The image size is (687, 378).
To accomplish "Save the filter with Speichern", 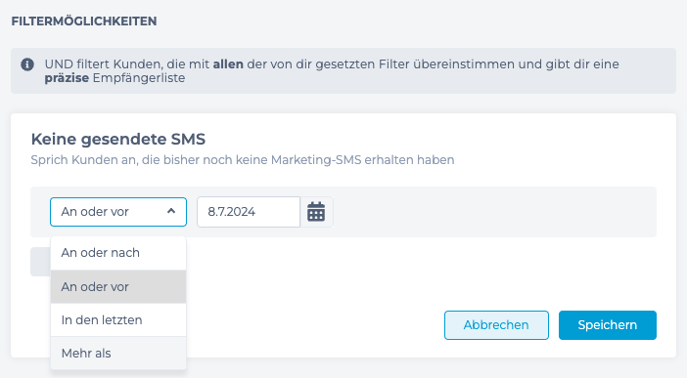I will click(x=608, y=325).
